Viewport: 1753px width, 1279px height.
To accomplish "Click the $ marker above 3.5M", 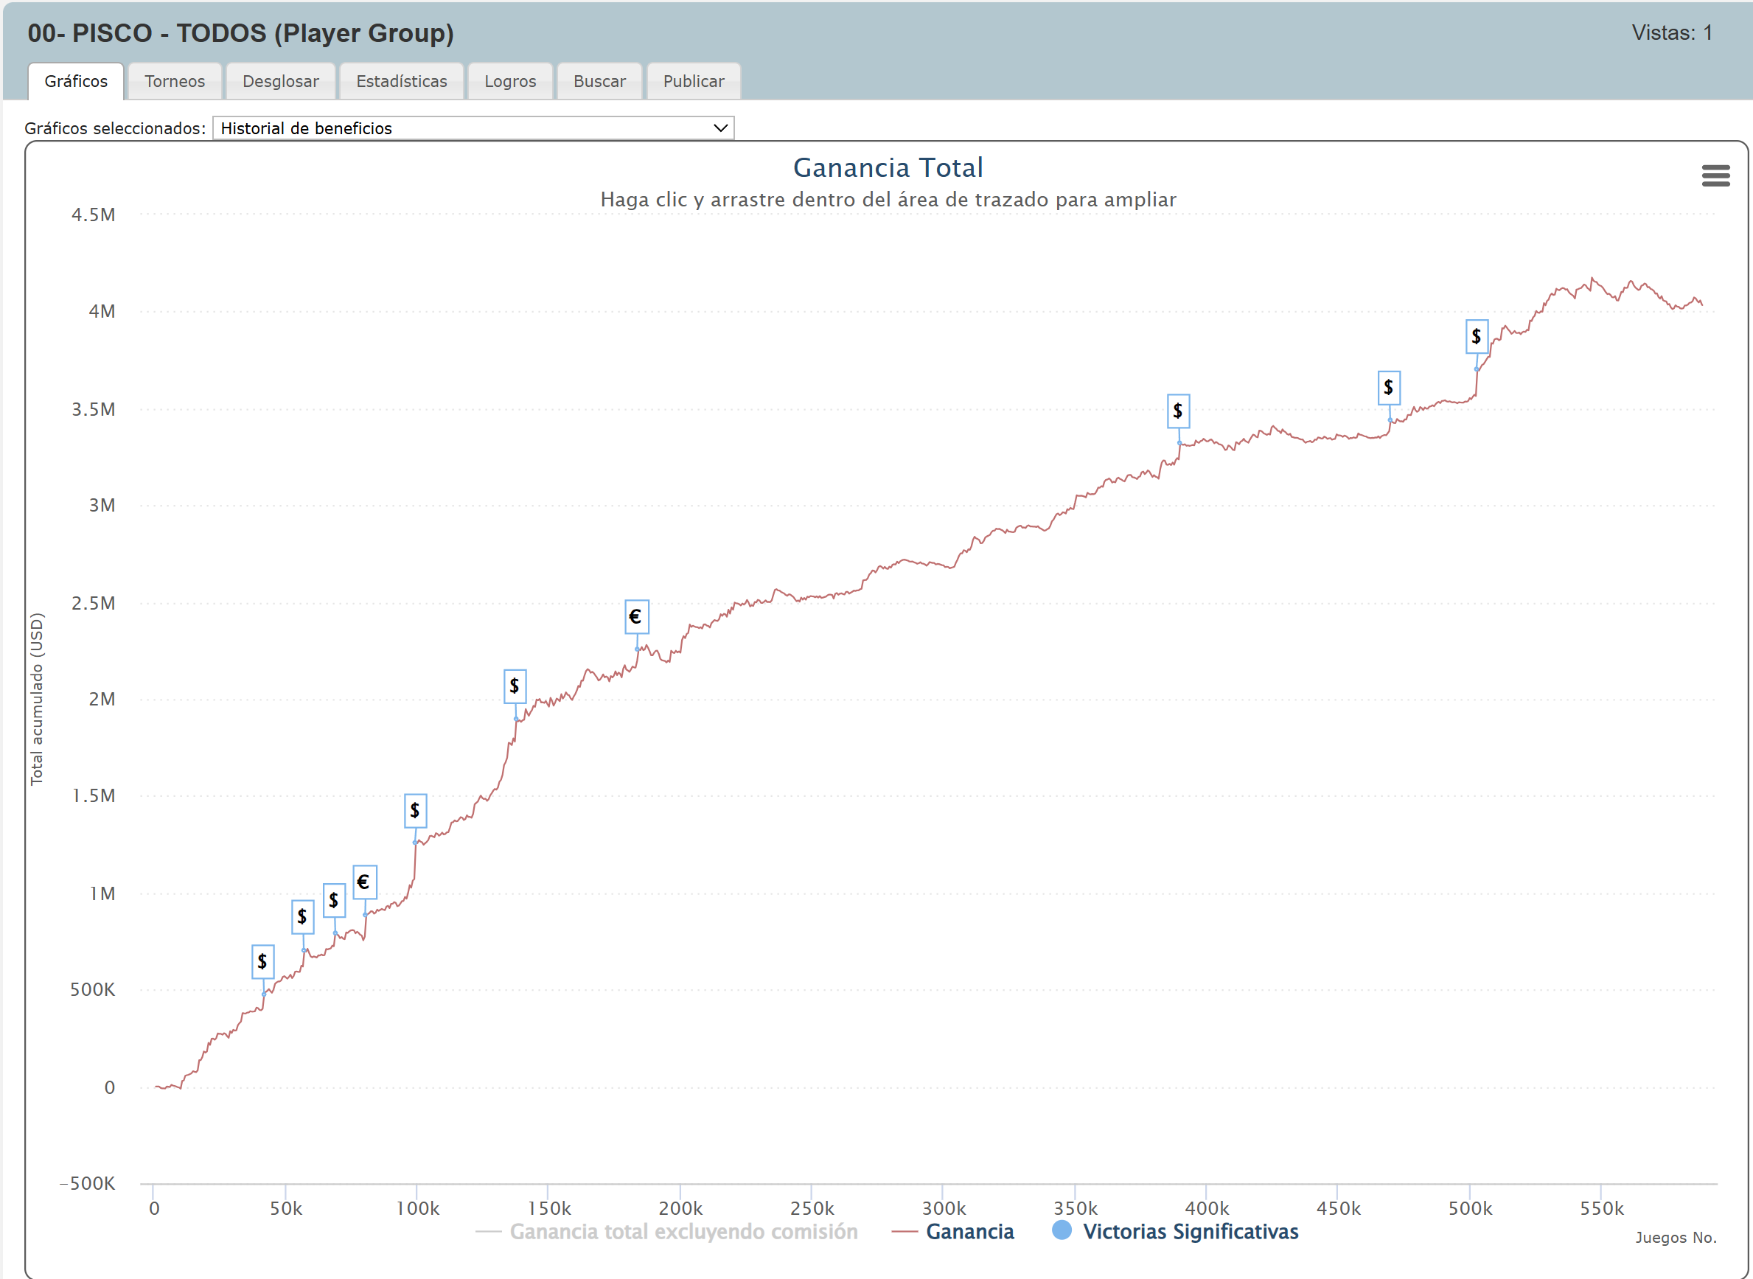I will click(x=1178, y=411).
